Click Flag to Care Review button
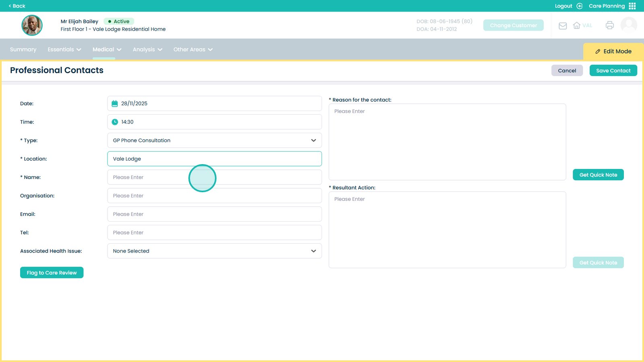Viewport: 644px width, 362px height. pyautogui.click(x=52, y=273)
